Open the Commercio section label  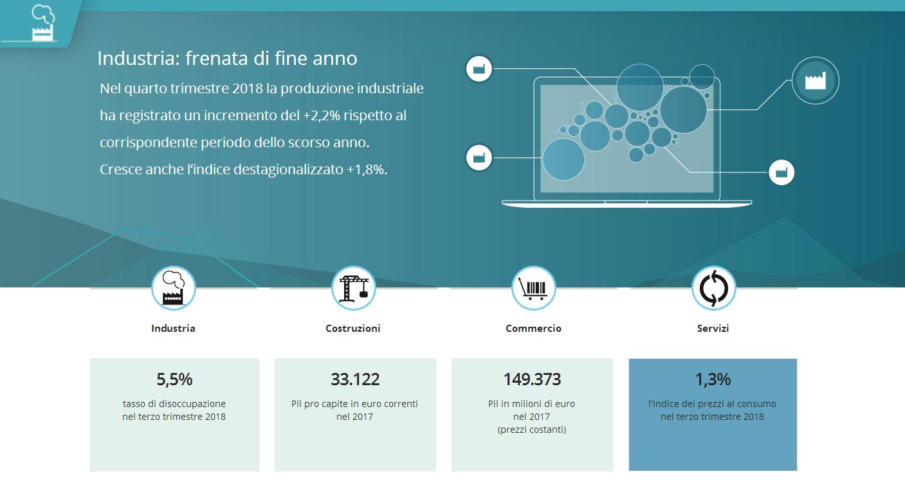[x=533, y=328]
